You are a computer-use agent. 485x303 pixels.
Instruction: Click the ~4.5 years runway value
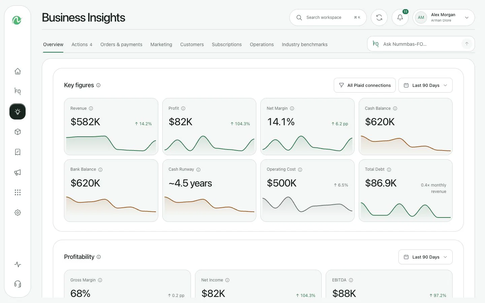pyautogui.click(x=190, y=183)
